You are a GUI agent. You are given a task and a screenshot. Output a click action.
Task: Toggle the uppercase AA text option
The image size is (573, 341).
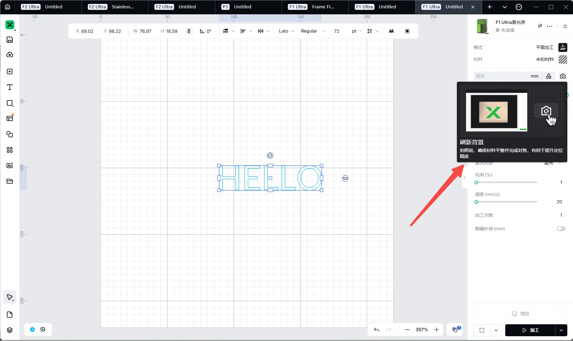[x=391, y=31]
